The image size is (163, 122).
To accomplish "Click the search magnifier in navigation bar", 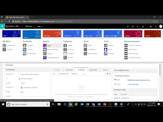I will [x=128, y=26].
